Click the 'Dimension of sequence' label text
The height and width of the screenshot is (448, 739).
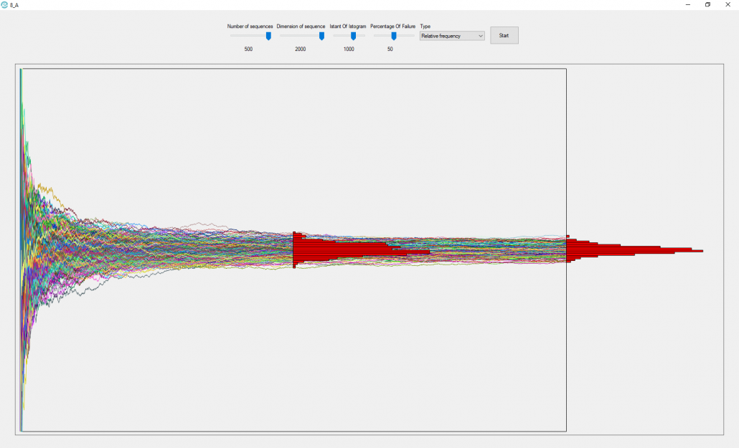pos(301,27)
